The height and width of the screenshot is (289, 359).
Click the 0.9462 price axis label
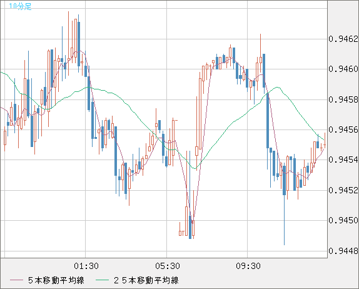click(x=343, y=39)
